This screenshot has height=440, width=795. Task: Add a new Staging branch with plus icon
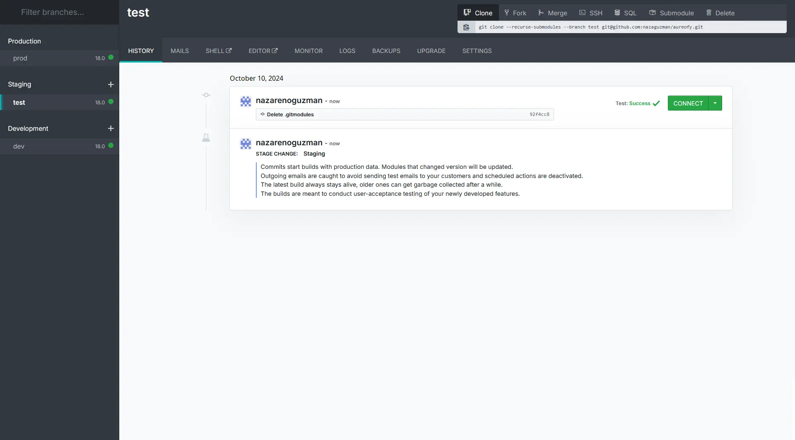(x=111, y=84)
